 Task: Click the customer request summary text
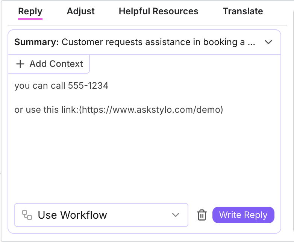pyautogui.click(x=159, y=42)
